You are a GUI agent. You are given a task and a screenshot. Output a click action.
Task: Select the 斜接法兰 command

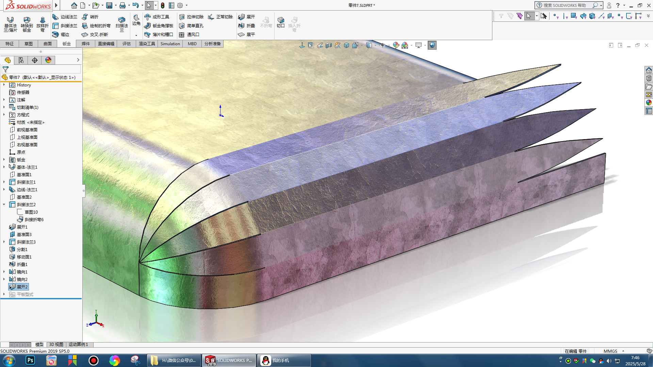[65, 26]
